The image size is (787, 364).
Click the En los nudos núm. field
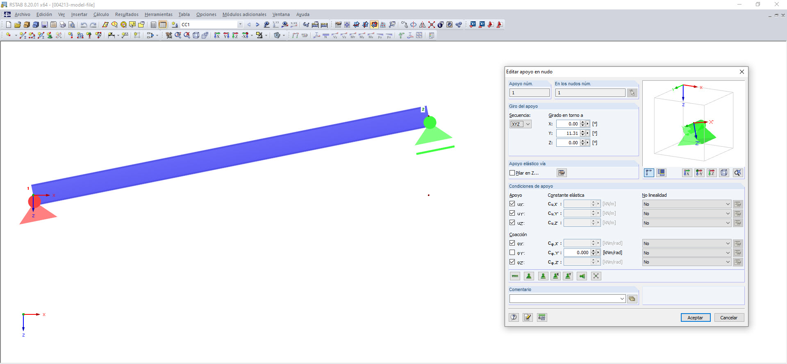point(590,93)
